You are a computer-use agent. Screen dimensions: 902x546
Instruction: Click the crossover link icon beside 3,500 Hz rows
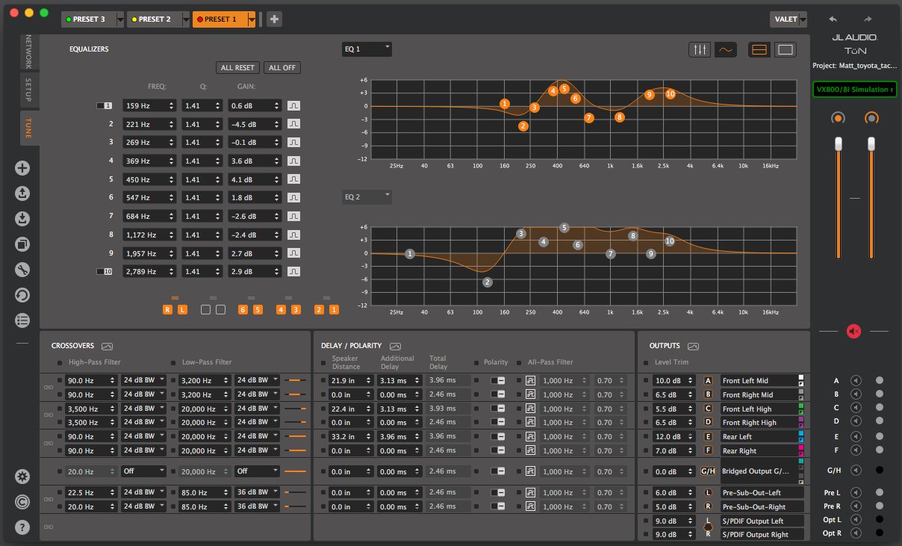(x=49, y=416)
